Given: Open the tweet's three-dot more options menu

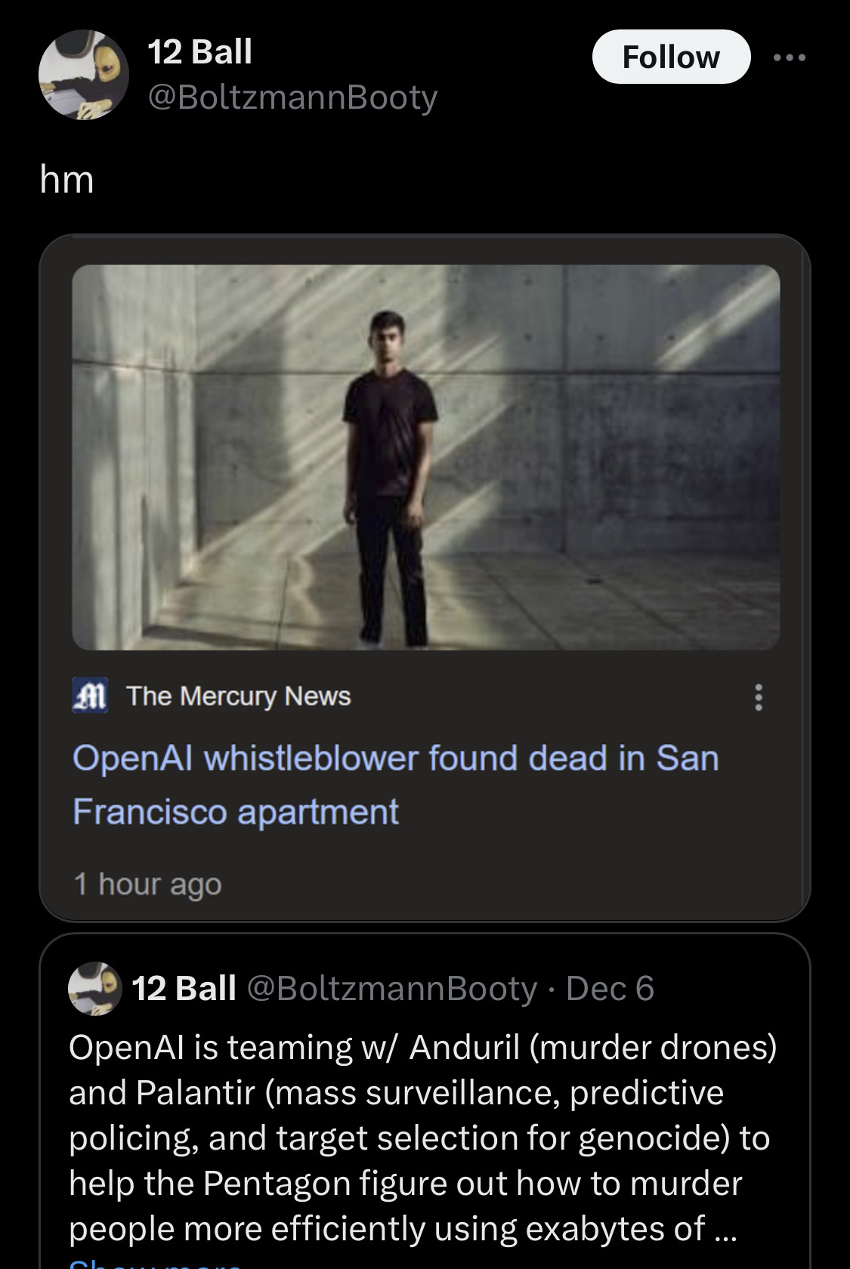Looking at the screenshot, I should [790, 57].
